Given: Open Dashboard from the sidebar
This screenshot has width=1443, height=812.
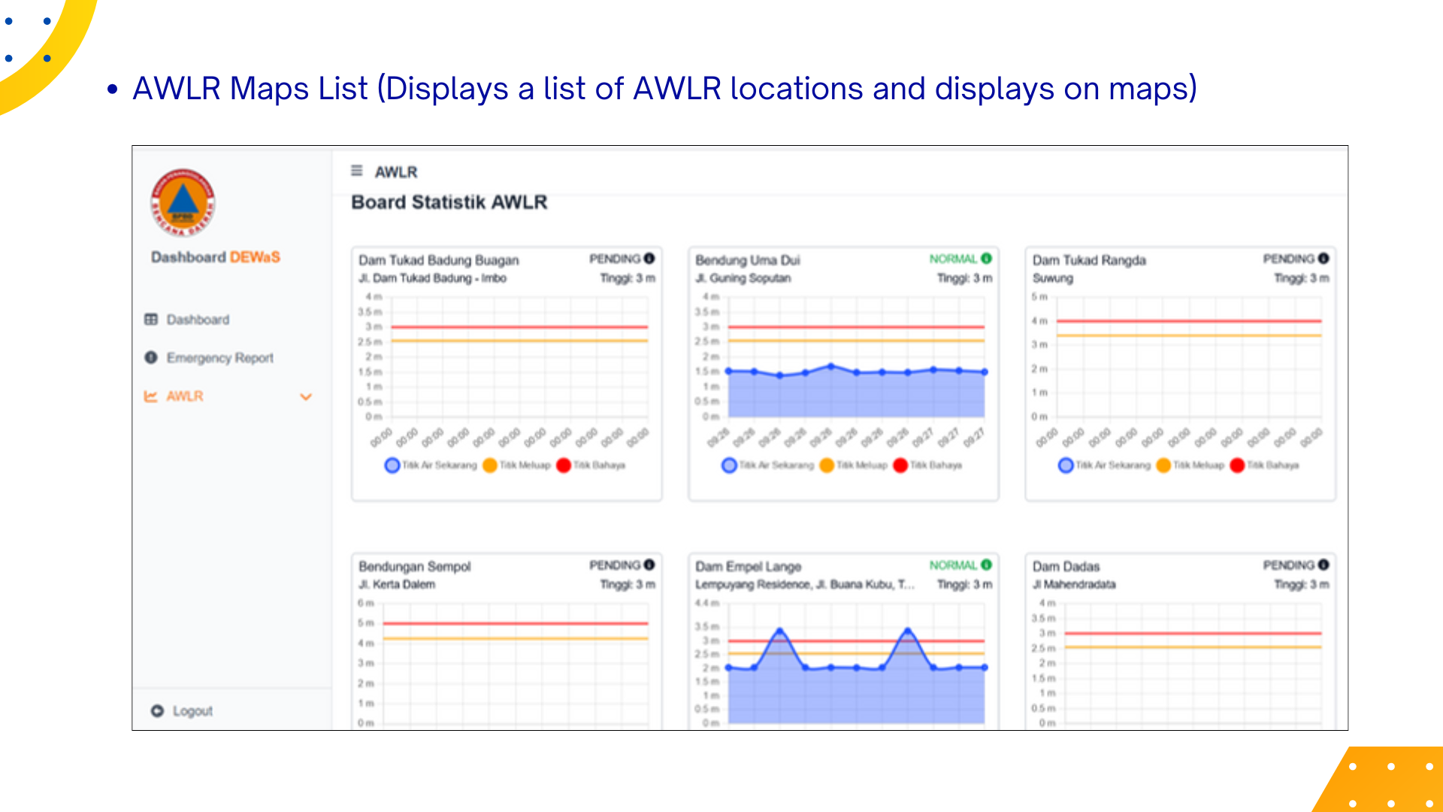Looking at the screenshot, I should 197,320.
